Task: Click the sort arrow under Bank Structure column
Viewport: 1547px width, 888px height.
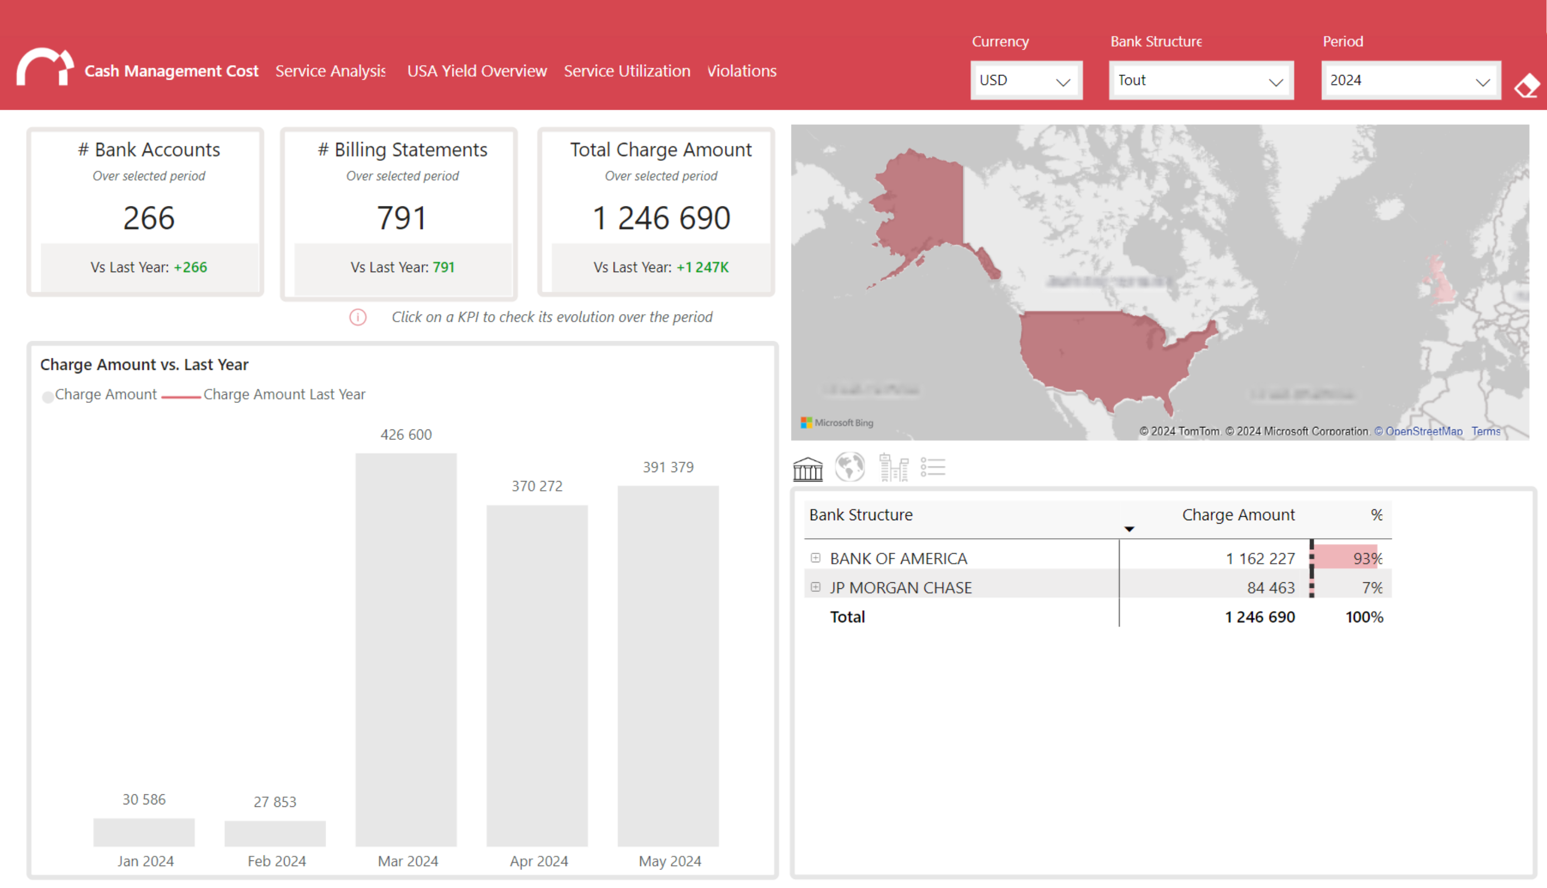Action: point(1129,529)
